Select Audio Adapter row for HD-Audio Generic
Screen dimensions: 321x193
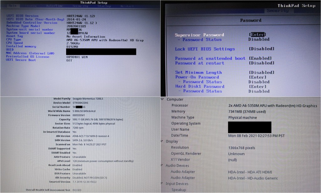coord(224,178)
